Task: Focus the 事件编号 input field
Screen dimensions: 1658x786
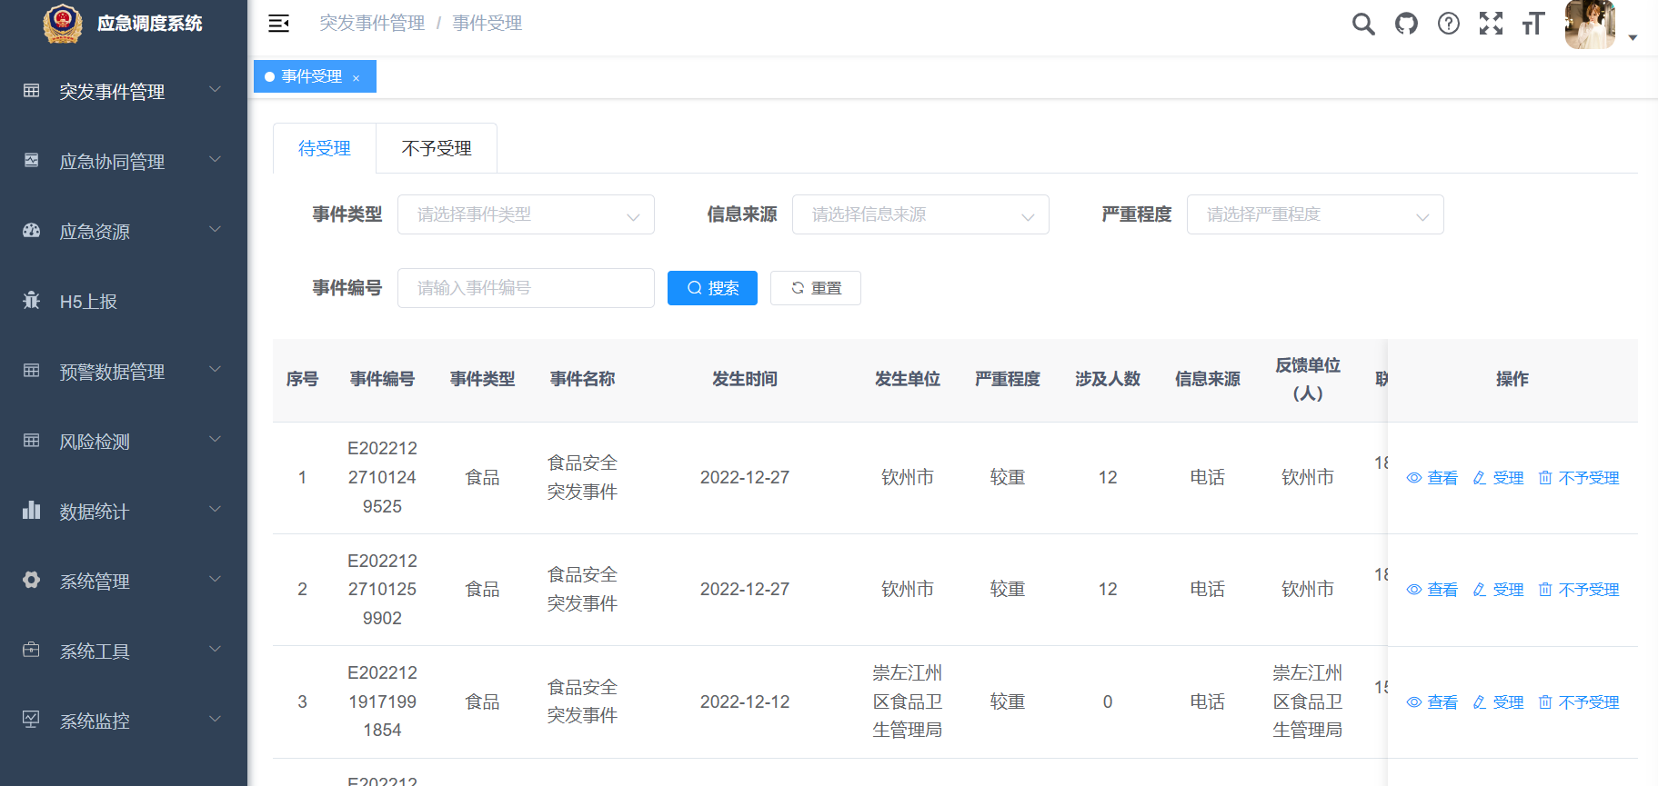Action: (526, 288)
